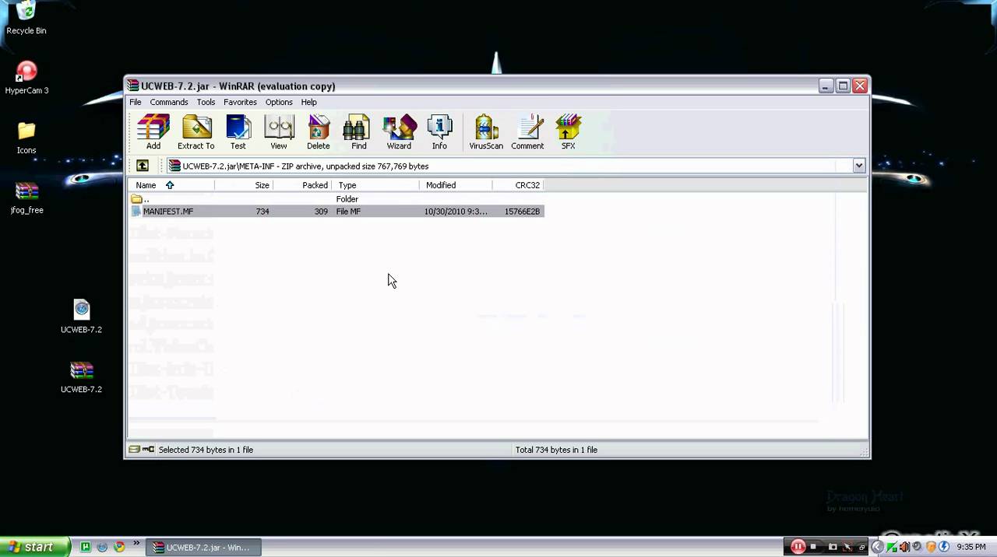Click 'Selected 734 bytes in 1 file' status

[206, 450]
